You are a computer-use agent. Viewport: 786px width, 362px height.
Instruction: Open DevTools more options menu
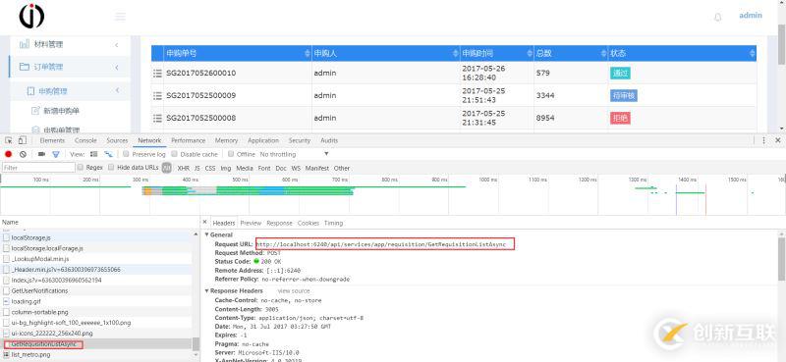[764, 140]
